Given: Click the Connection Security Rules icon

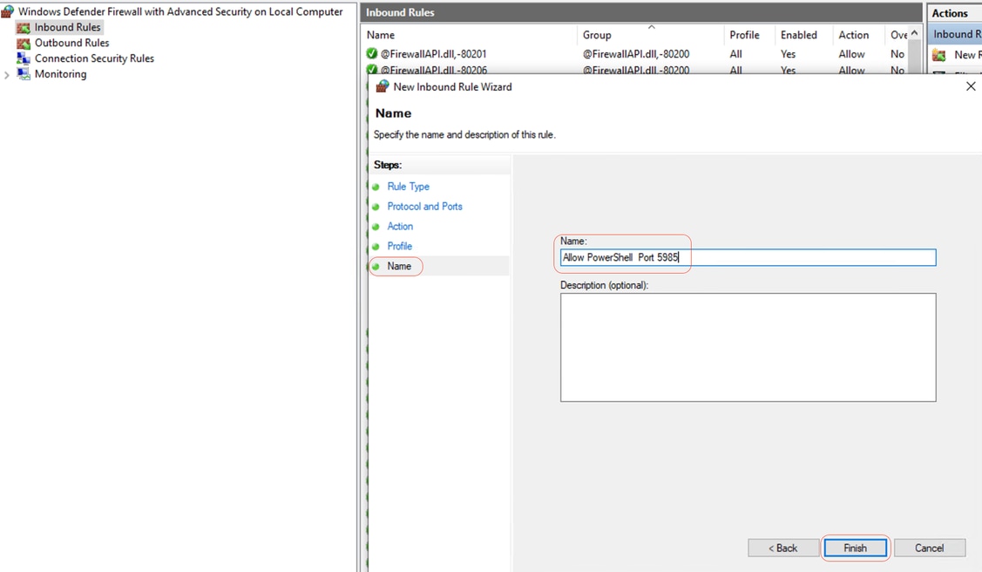Looking at the screenshot, I should point(24,58).
